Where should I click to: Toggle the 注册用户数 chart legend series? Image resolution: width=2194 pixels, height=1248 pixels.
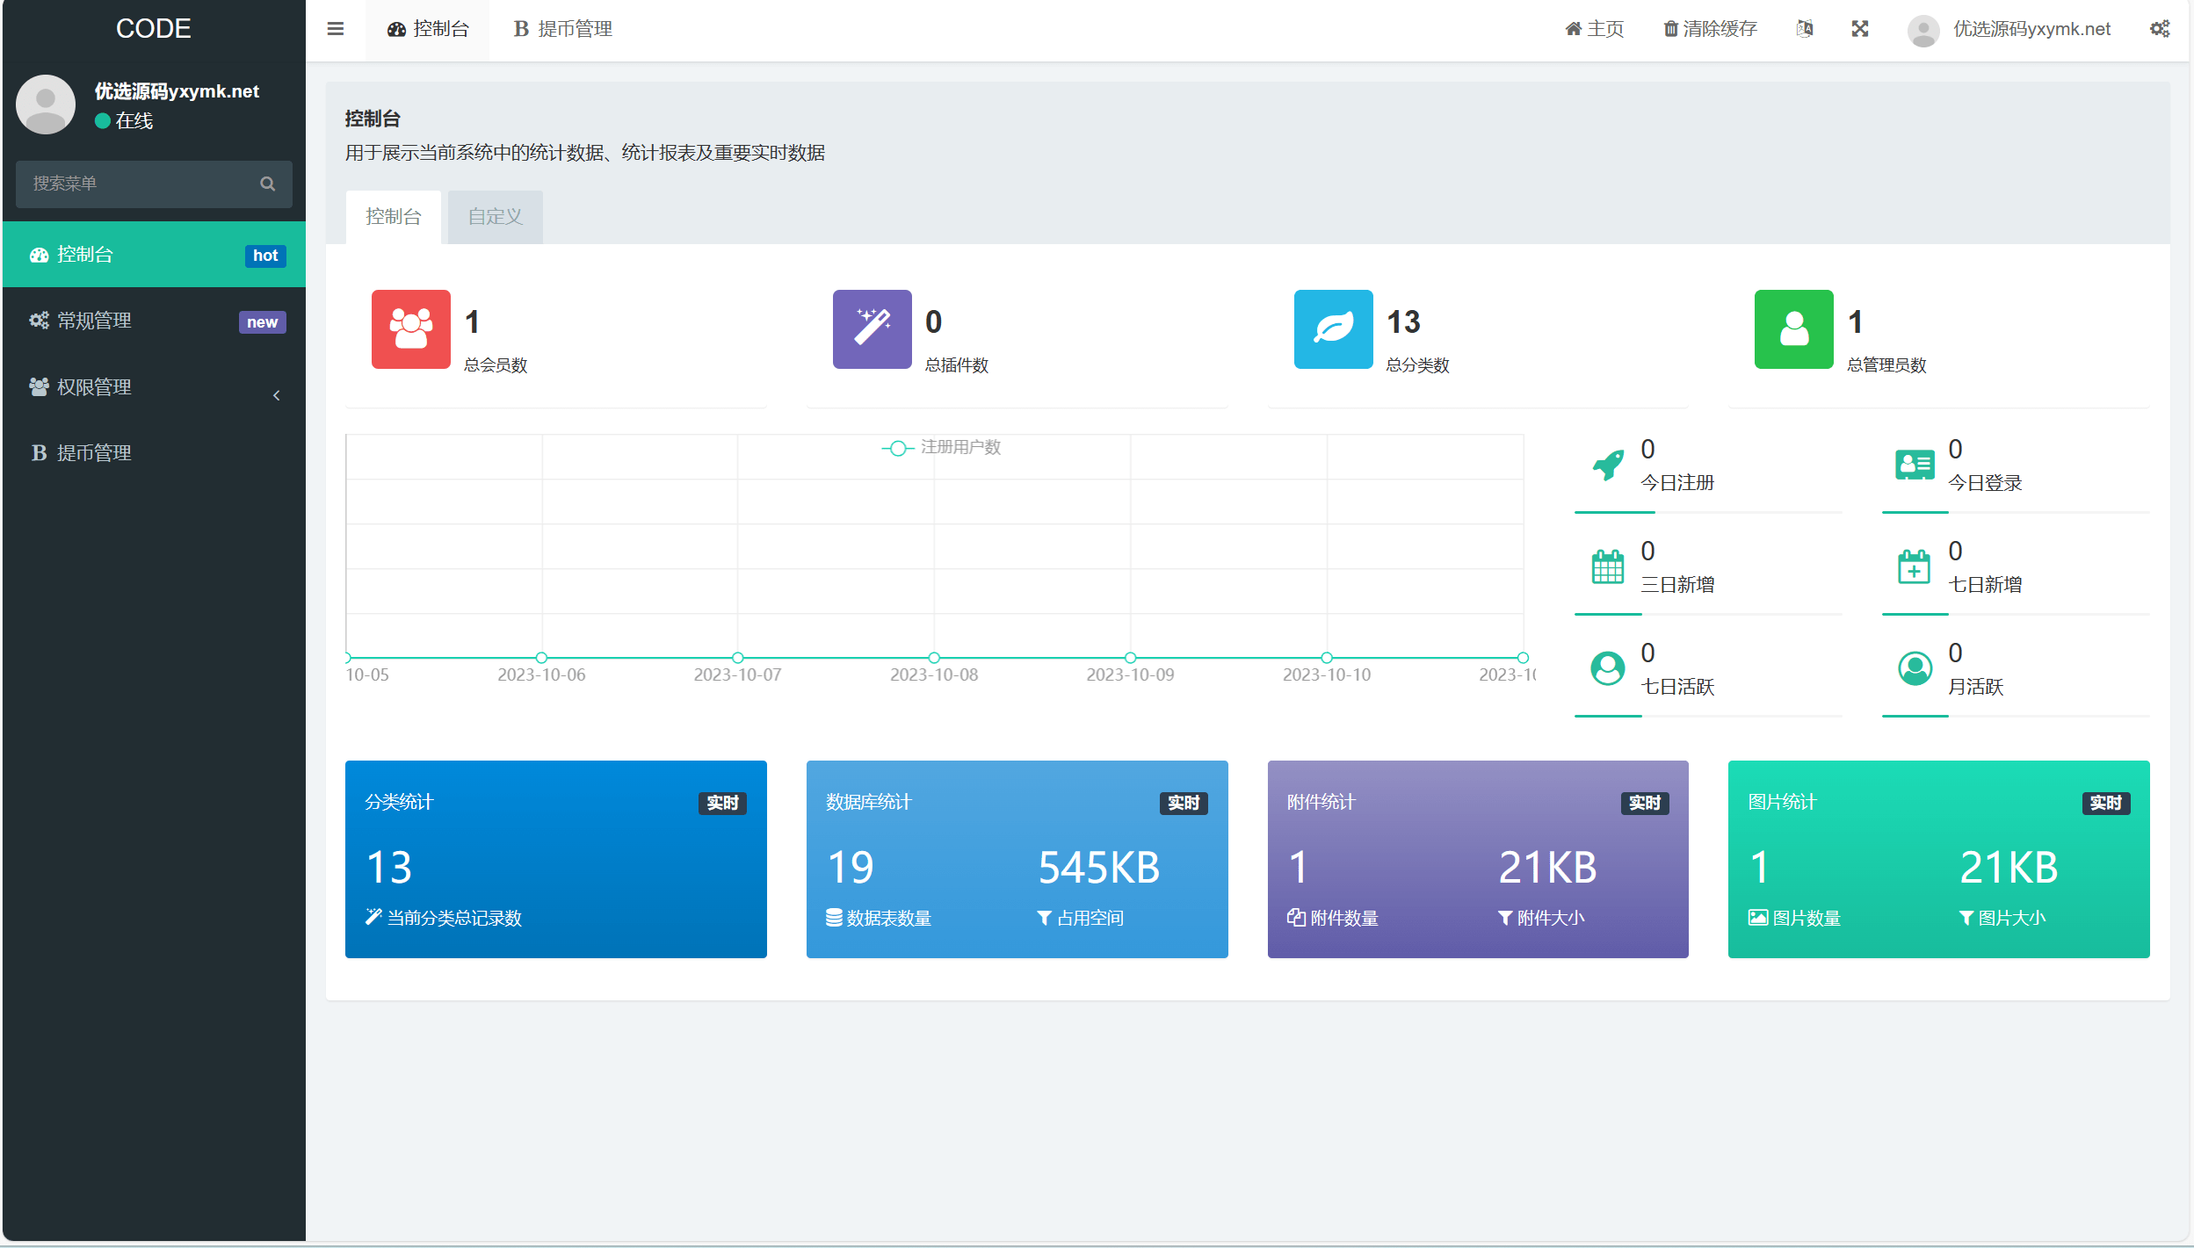pyautogui.click(x=941, y=448)
